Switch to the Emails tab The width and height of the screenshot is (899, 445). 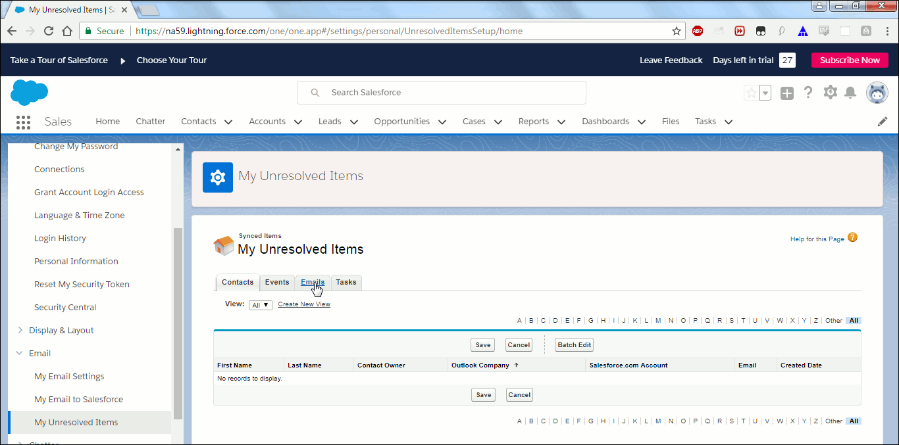tap(313, 282)
